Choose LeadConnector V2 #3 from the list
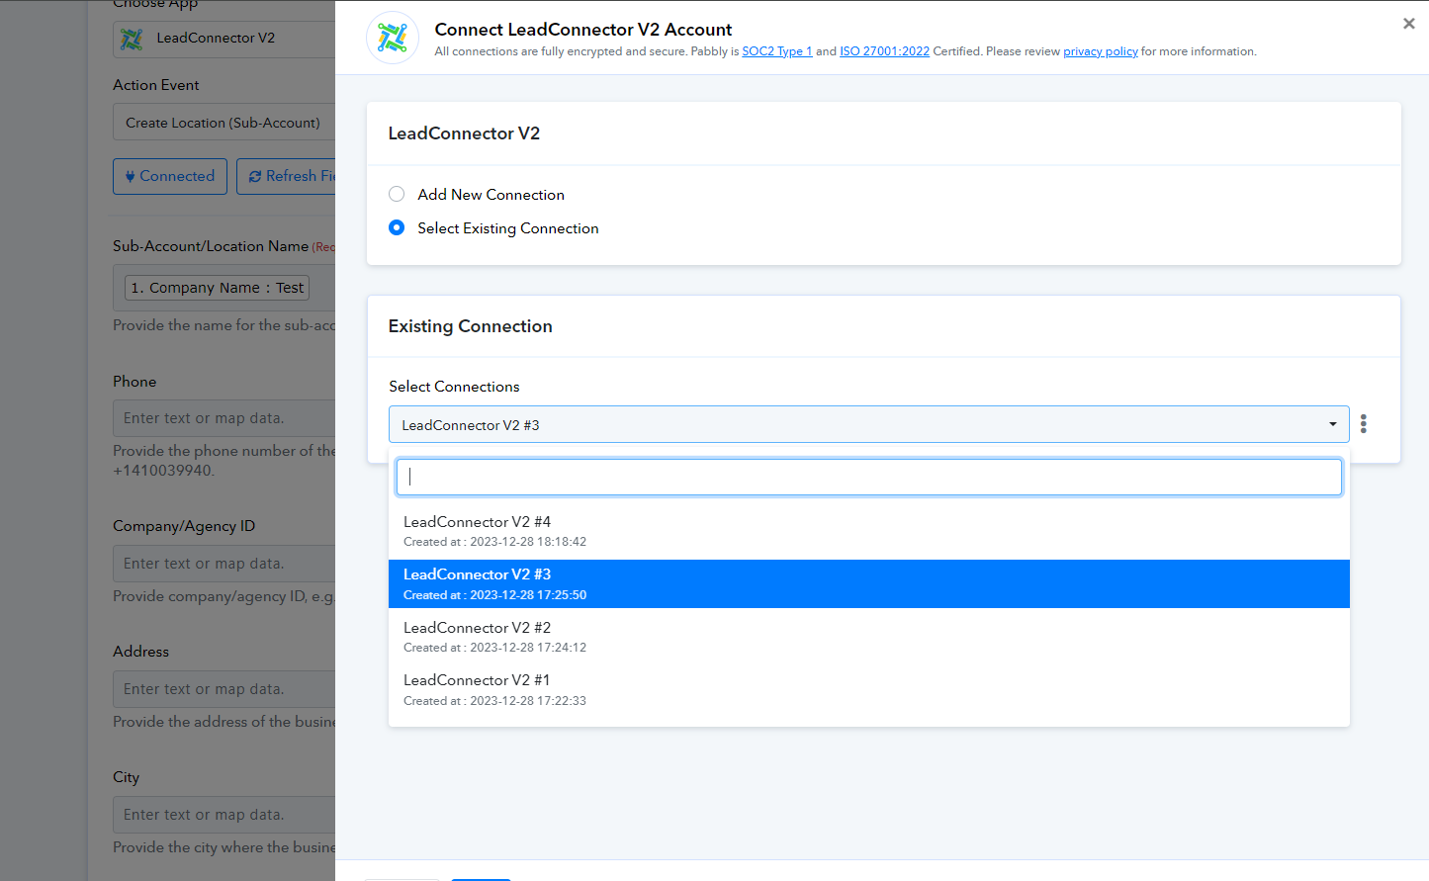The image size is (1429, 881). [869, 584]
